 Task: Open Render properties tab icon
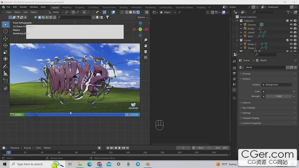[x=234, y=68]
